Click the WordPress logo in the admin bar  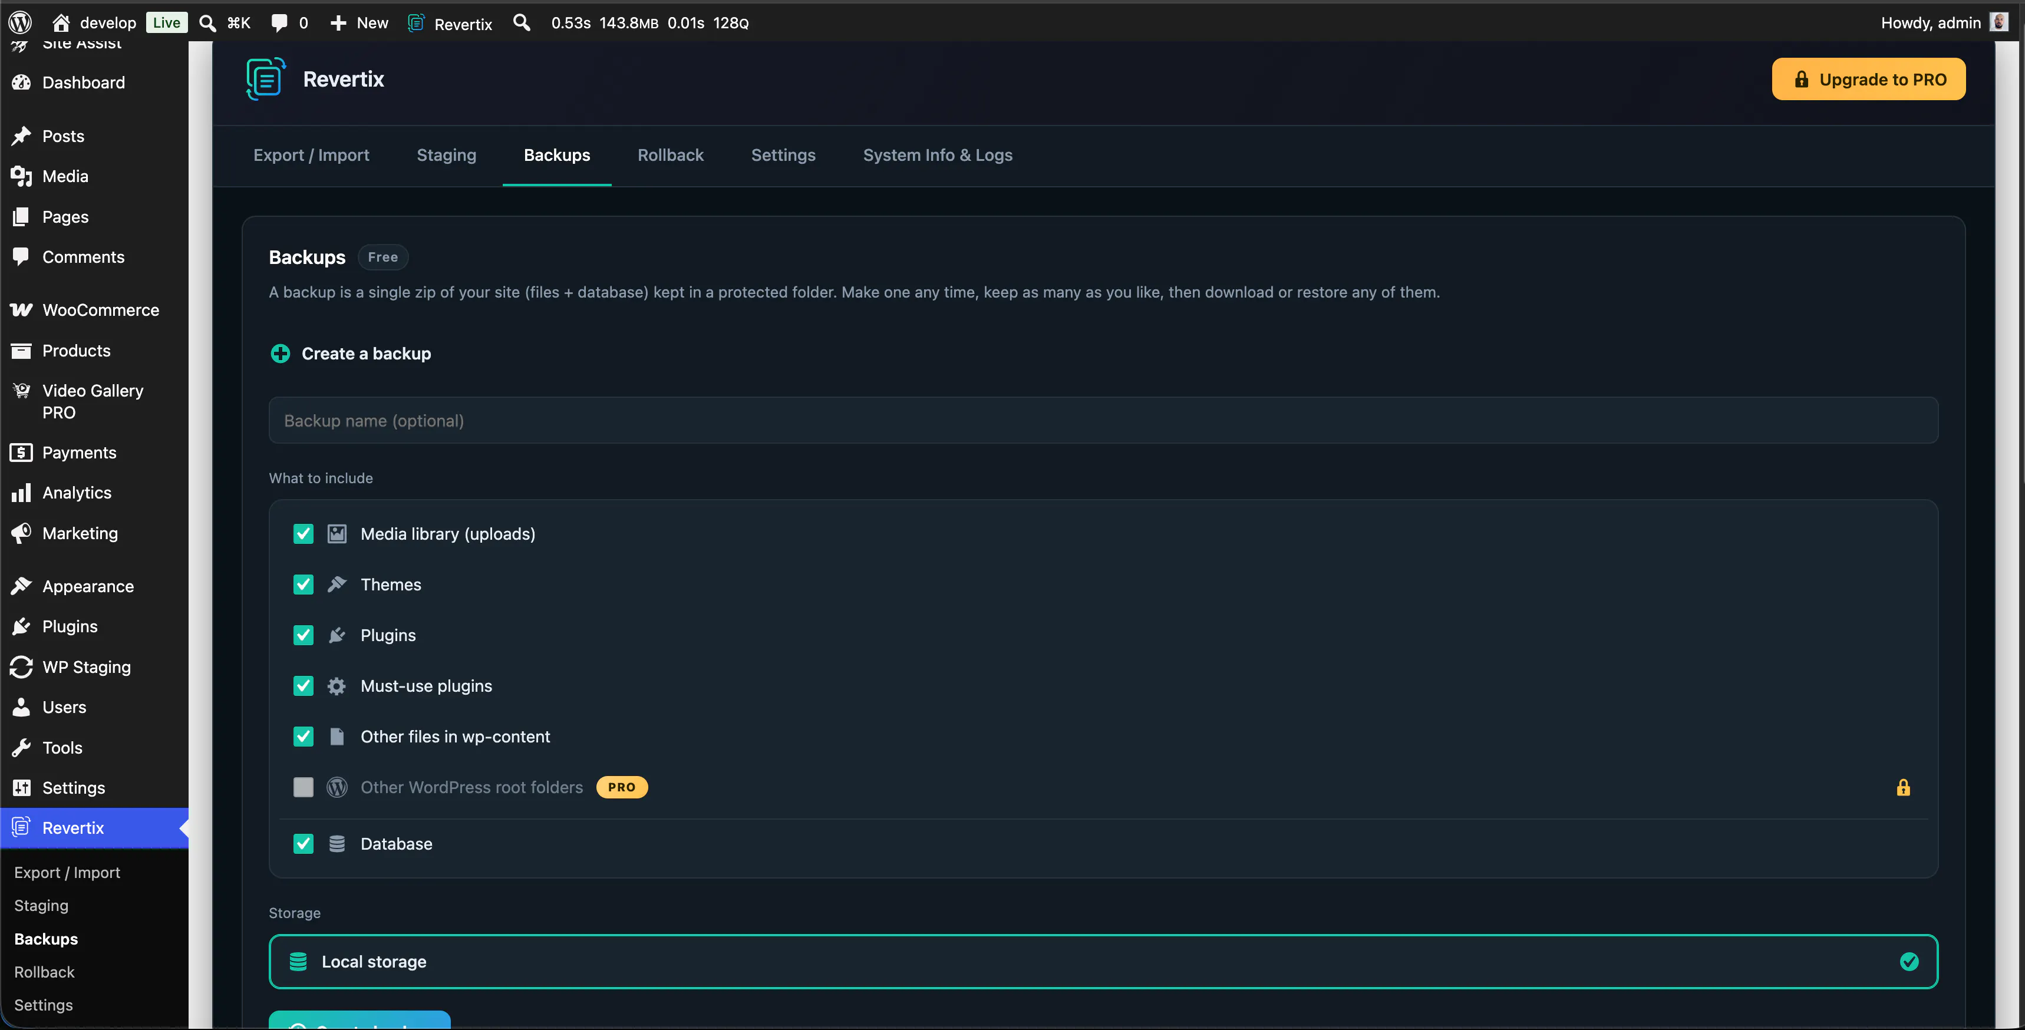coord(19,22)
